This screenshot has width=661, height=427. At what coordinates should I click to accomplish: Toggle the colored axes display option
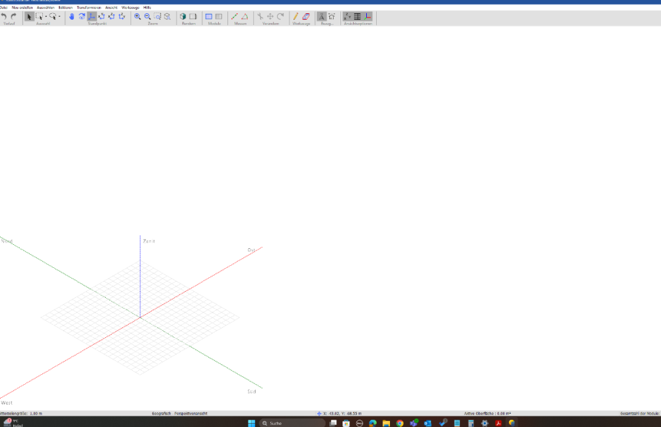[x=368, y=16]
